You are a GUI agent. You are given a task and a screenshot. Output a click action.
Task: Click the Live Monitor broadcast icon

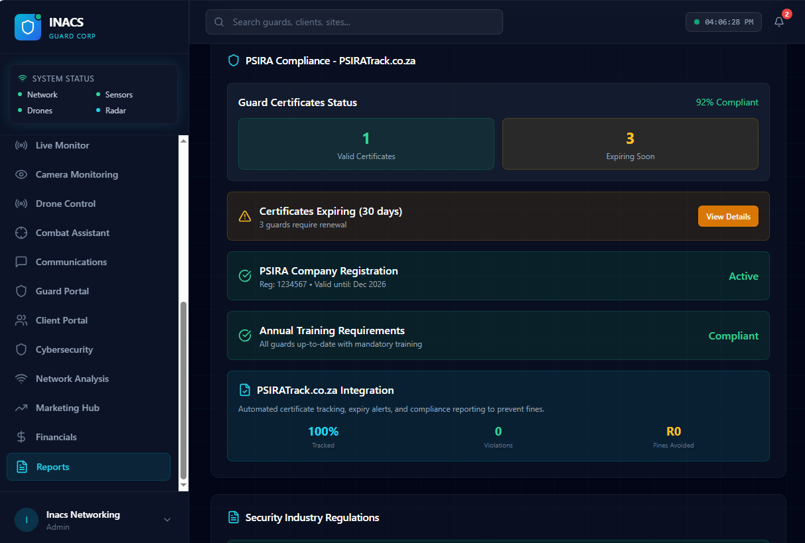pos(21,145)
